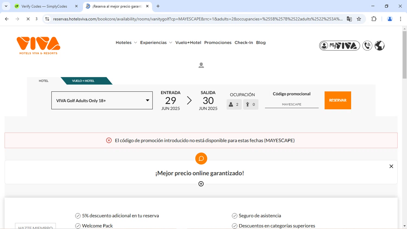The width and height of the screenshot is (407, 229).
Task: Click the phone contact icon
Action: click(x=367, y=46)
